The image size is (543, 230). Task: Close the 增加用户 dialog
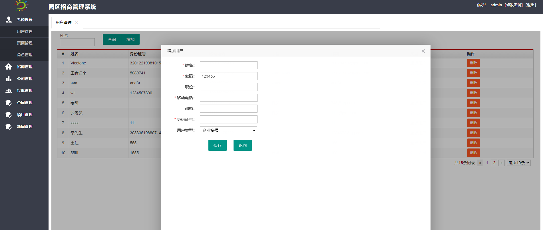click(423, 51)
